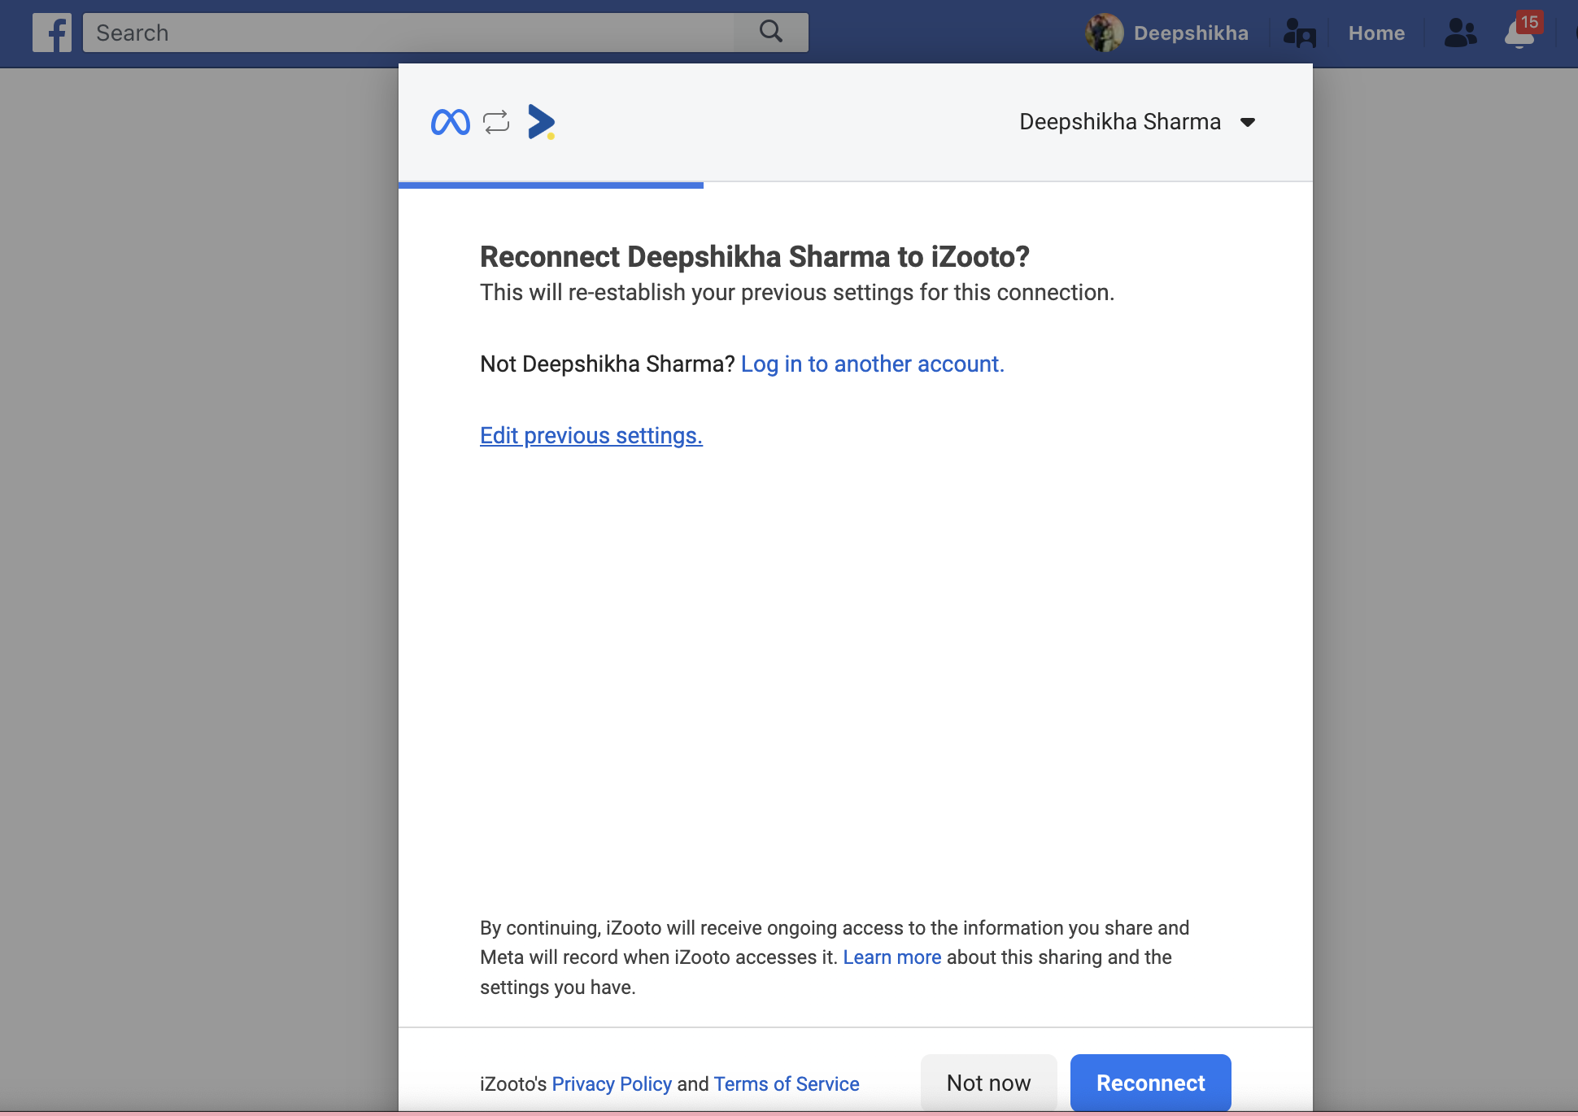Expand the Deepshikha Sharma account dropdown
This screenshot has width=1578, height=1116.
[1120, 122]
